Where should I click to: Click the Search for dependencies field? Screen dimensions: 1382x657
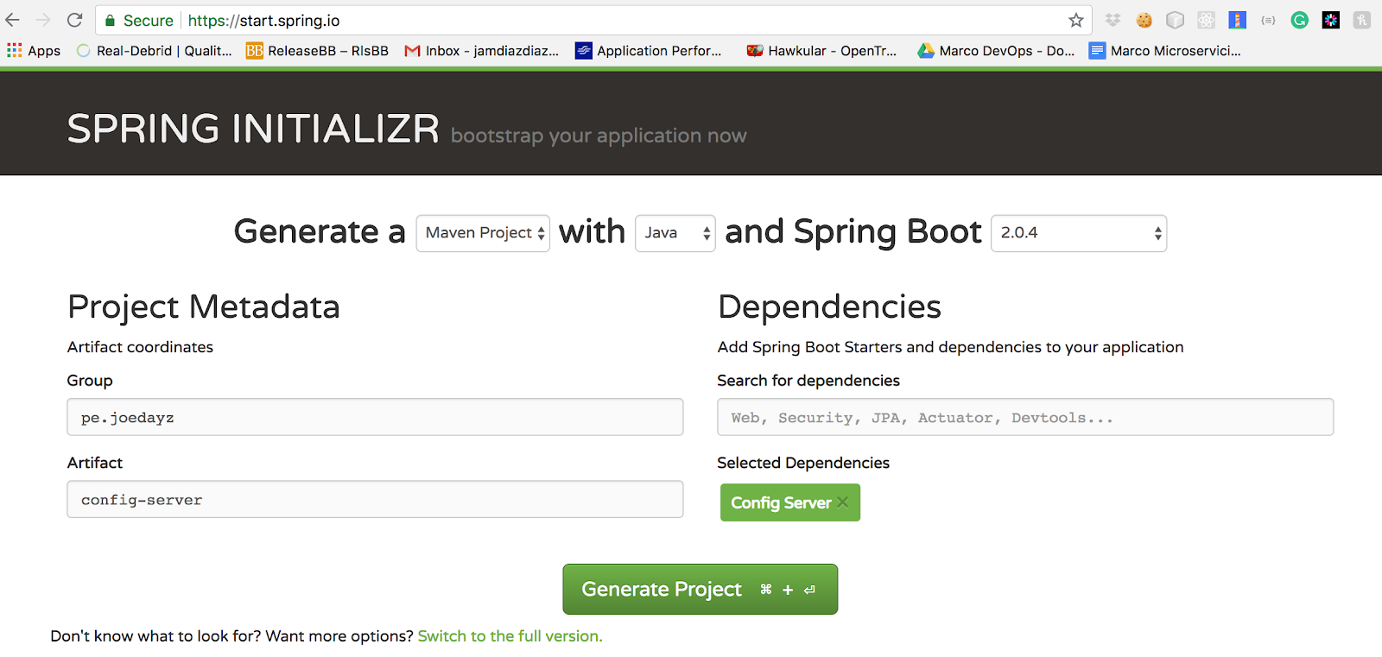[x=1025, y=417]
